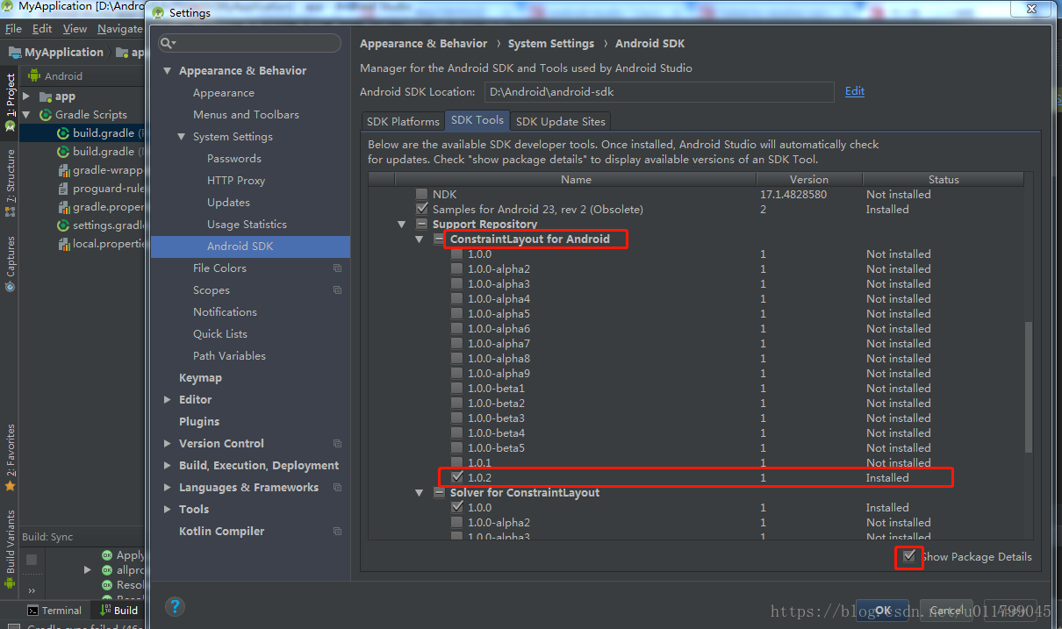The height and width of the screenshot is (629, 1062).
Task: Click the gradle.properties file icon
Action: tap(63, 207)
